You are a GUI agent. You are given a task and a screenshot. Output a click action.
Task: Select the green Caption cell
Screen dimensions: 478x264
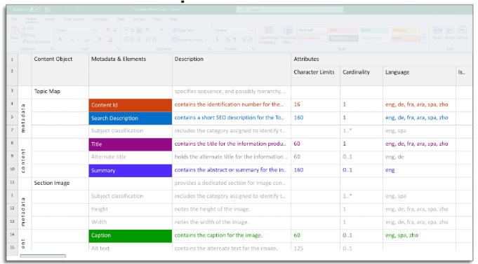coord(130,236)
